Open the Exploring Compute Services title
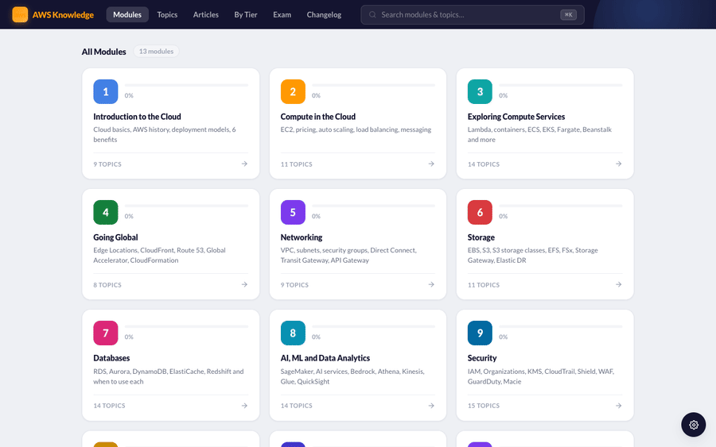Viewport: 716px width, 447px height. pos(516,117)
